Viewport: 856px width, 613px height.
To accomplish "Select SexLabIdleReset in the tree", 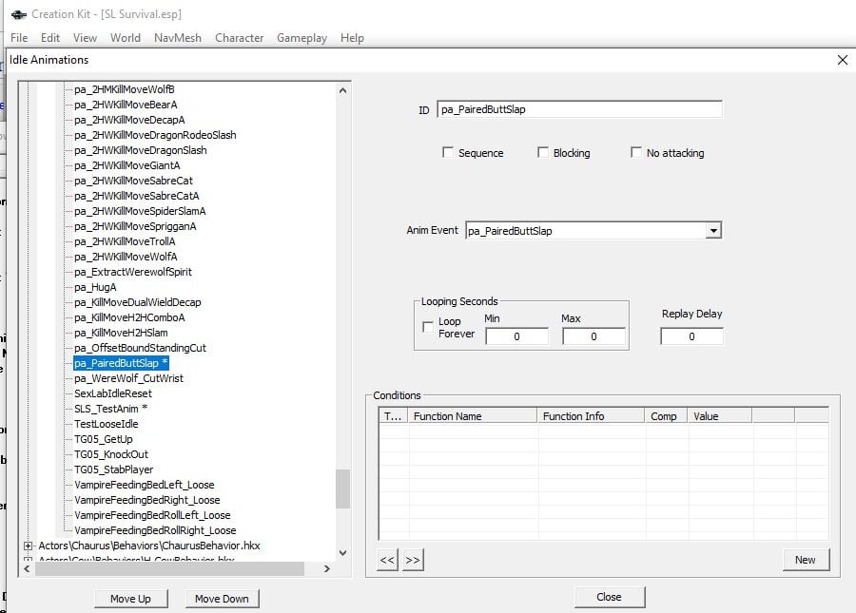I will [113, 393].
